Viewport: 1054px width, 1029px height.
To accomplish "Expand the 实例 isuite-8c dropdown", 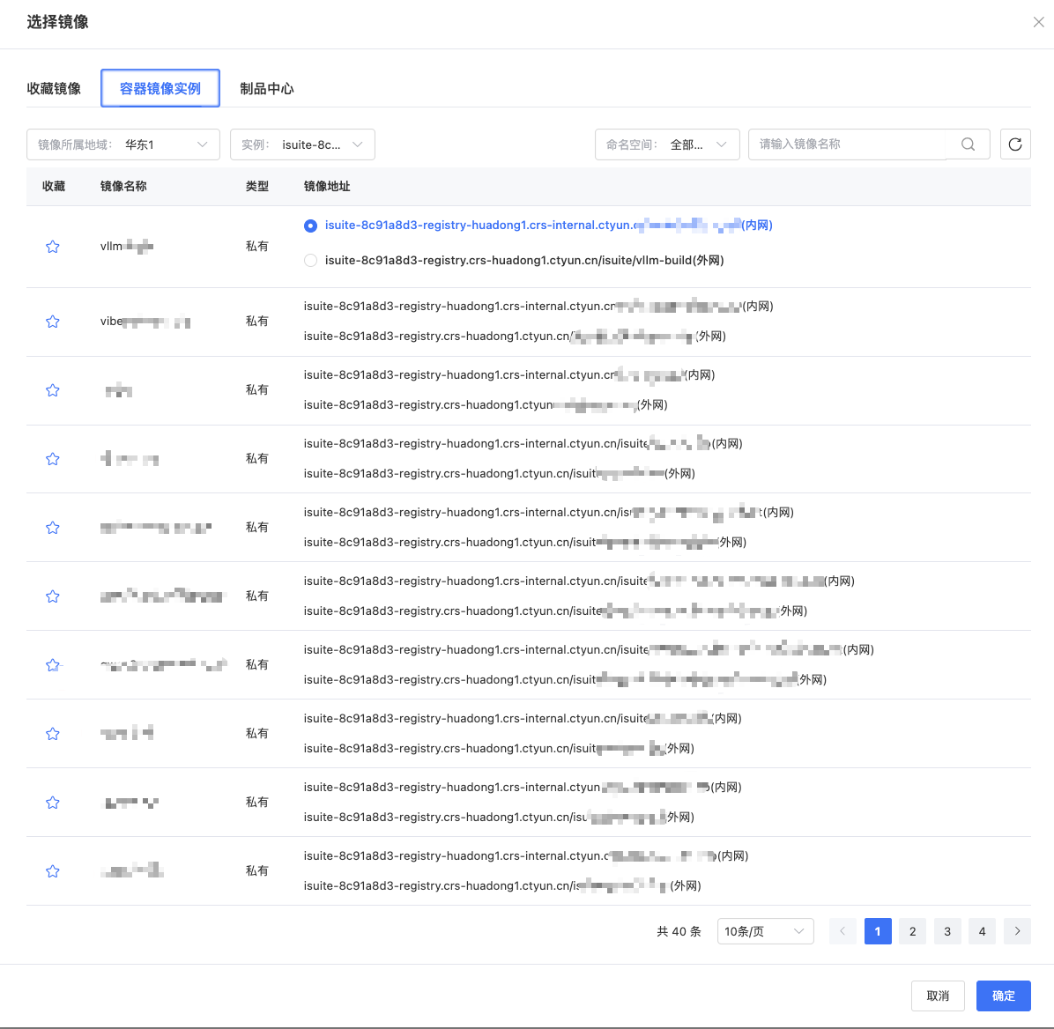I will (302, 144).
